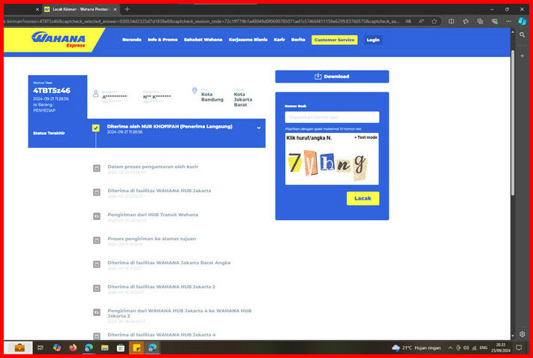Open the browser settings ellipsis menu

click(x=508, y=21)
